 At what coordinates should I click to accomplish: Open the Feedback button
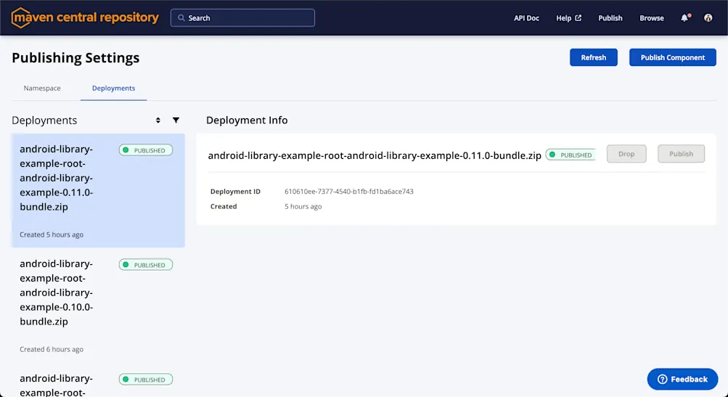click(682, 380)
